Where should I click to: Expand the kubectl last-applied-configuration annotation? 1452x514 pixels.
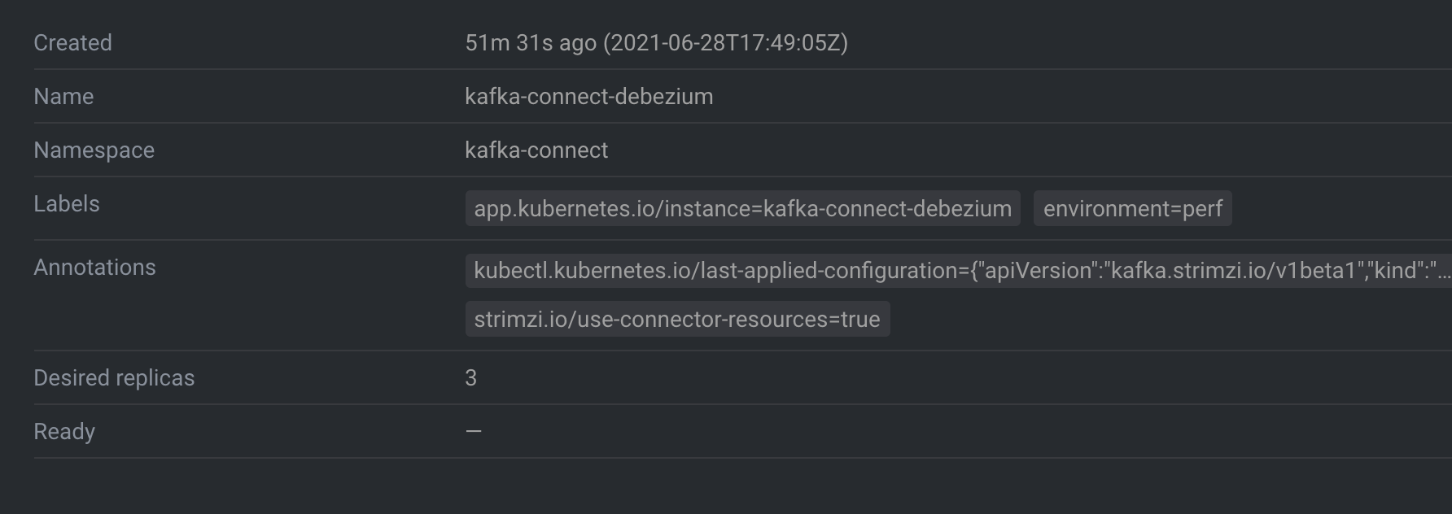point(958,271)
